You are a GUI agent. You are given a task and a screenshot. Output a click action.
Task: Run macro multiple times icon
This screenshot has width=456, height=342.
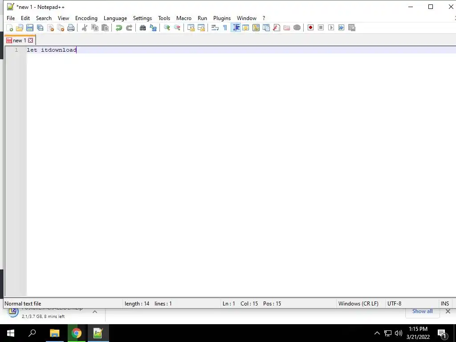point(342,28)
